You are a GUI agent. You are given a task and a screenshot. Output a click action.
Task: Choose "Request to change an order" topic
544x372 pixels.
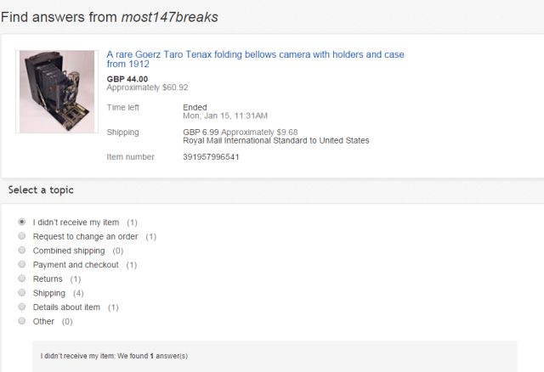[22, 237]
